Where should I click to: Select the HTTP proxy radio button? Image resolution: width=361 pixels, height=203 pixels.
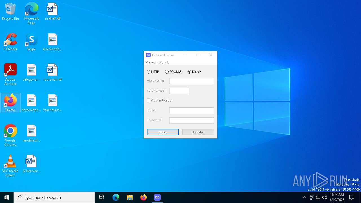153,72
